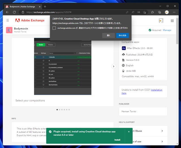Click the English globe icon
This screenshot has height=148, width=181.
point(123,65)
